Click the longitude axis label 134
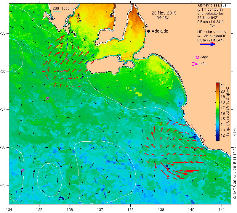The height and width of the screenshot is (213, 237). click(9, 210)
